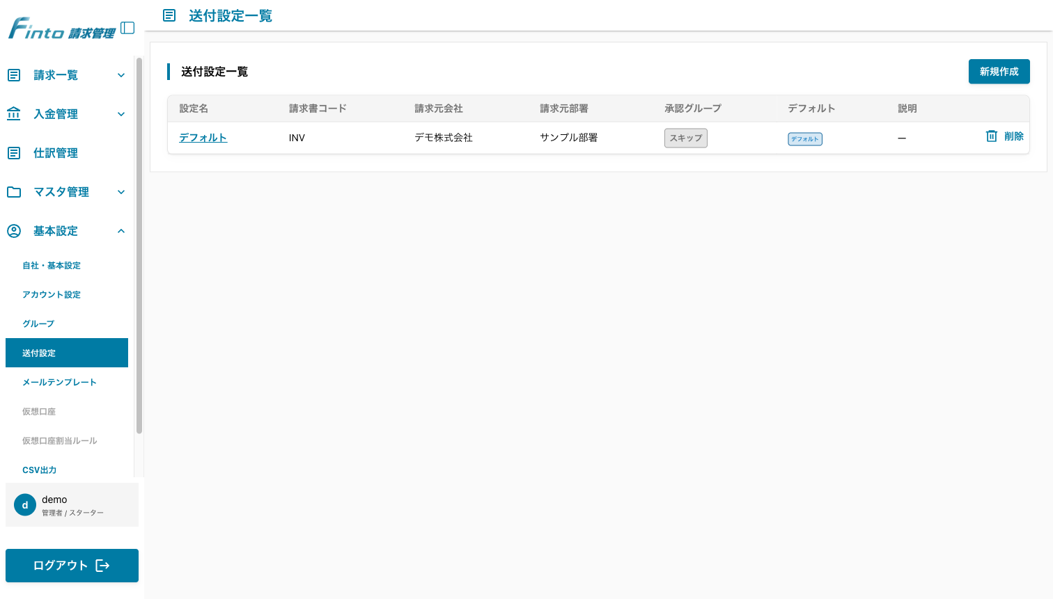The height and width of the screenshot is (599, 1053).
Task: Click the logout arrow icon
Action: (102, 566)
